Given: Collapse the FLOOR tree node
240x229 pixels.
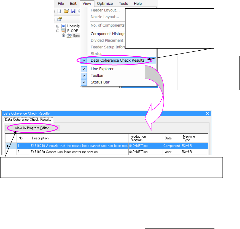Looking at the screenshot, I should pos(58,31).
